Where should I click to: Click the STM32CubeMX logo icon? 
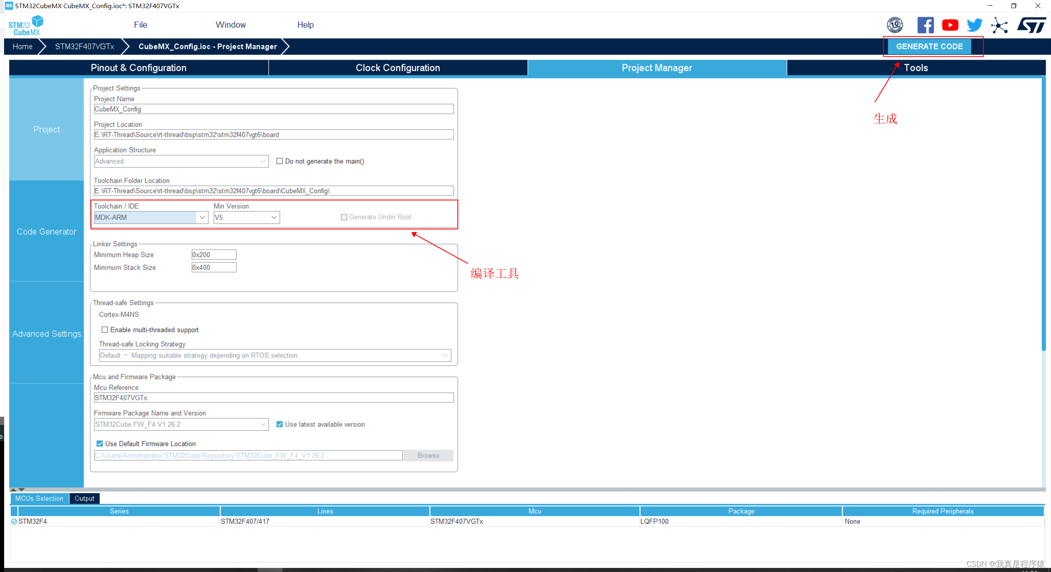pos(26,25)
